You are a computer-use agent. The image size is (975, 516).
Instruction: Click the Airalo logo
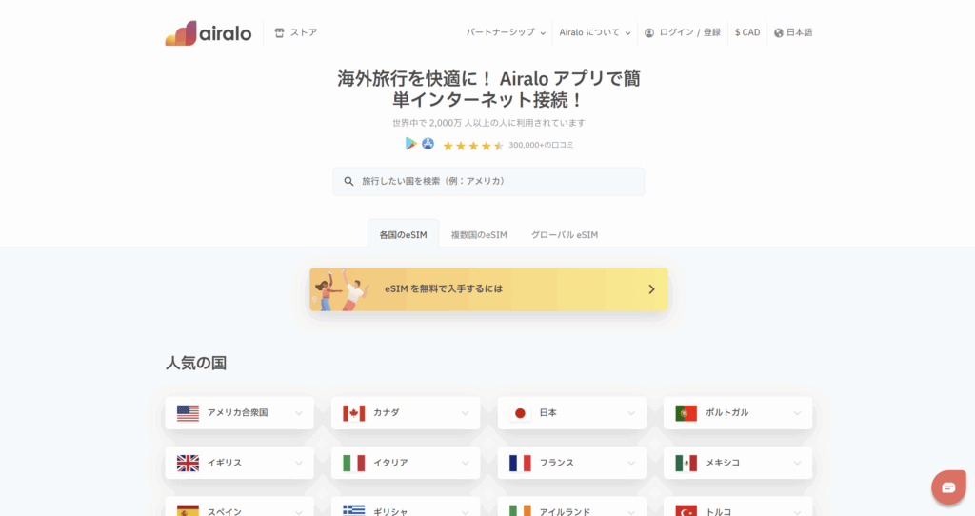pyautogui.click(x=209, y=33)
